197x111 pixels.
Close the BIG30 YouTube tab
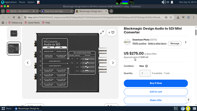[37, 11]
